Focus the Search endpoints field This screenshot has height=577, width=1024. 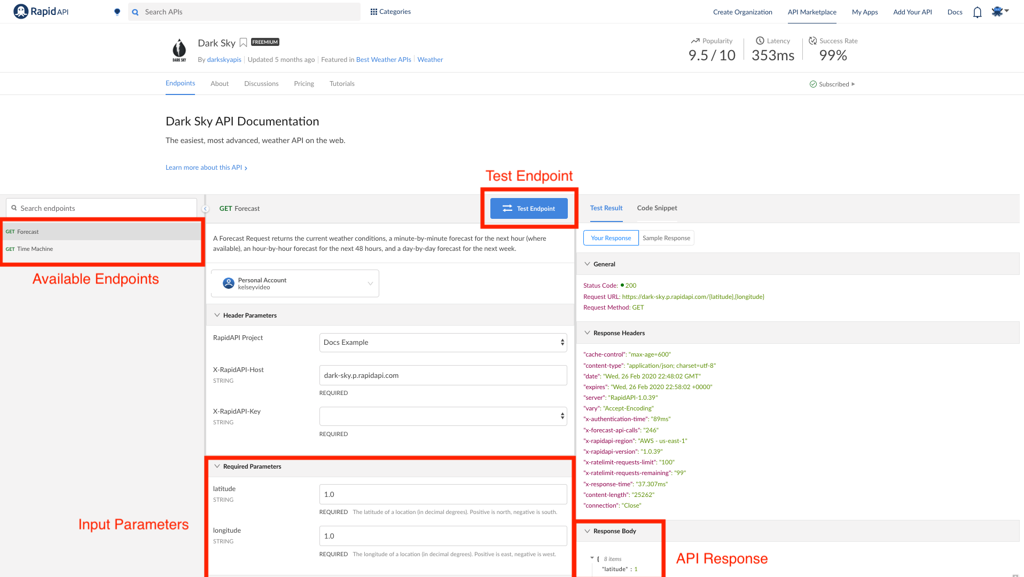pyautogui.click(x=101, y=208)
